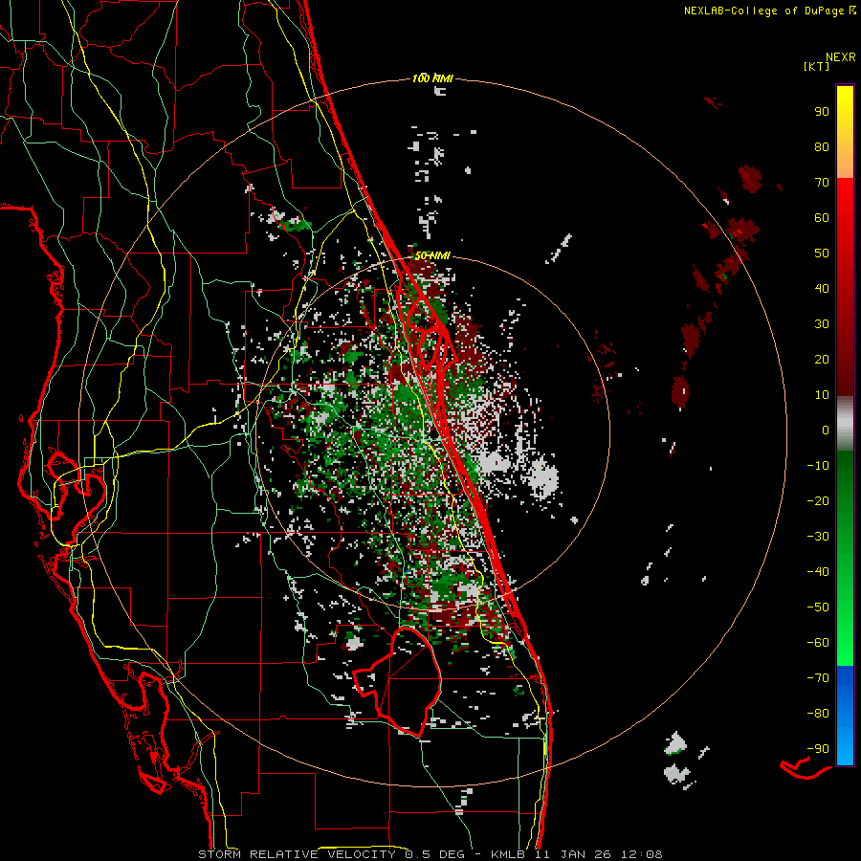
Task: Click the -40 value on velocity scale
Action: (818, 572)
